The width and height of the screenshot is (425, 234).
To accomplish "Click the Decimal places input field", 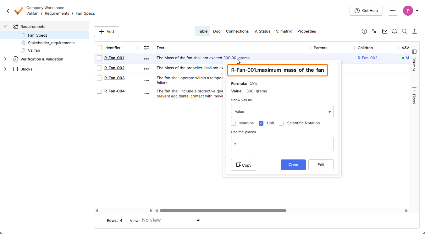I will click(x=282, y=144).
